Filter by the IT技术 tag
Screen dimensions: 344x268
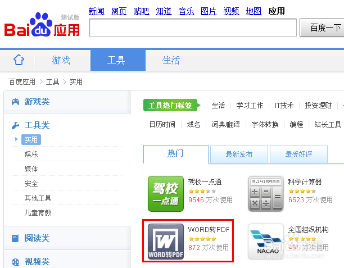tap(284, 106)
